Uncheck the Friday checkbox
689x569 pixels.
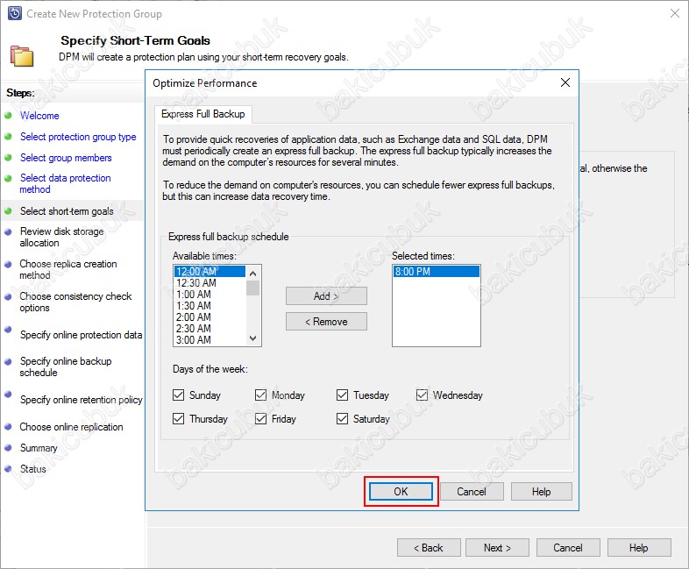pos(260,419)
